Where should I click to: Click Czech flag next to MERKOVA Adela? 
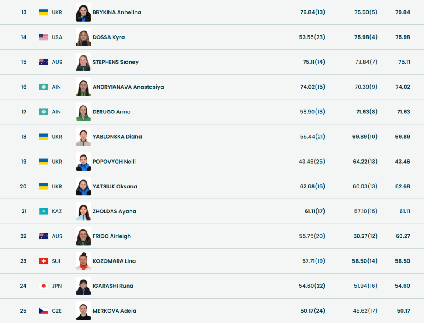pyautogui.click(x=43, y=311)
